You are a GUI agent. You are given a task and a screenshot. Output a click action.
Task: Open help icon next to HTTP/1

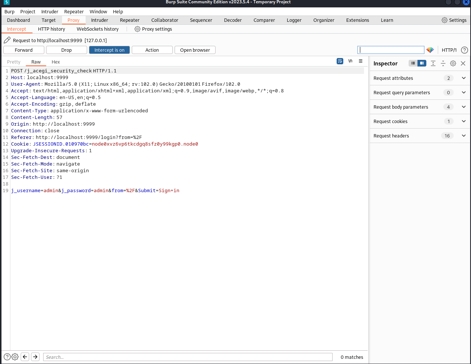[464, 50]
